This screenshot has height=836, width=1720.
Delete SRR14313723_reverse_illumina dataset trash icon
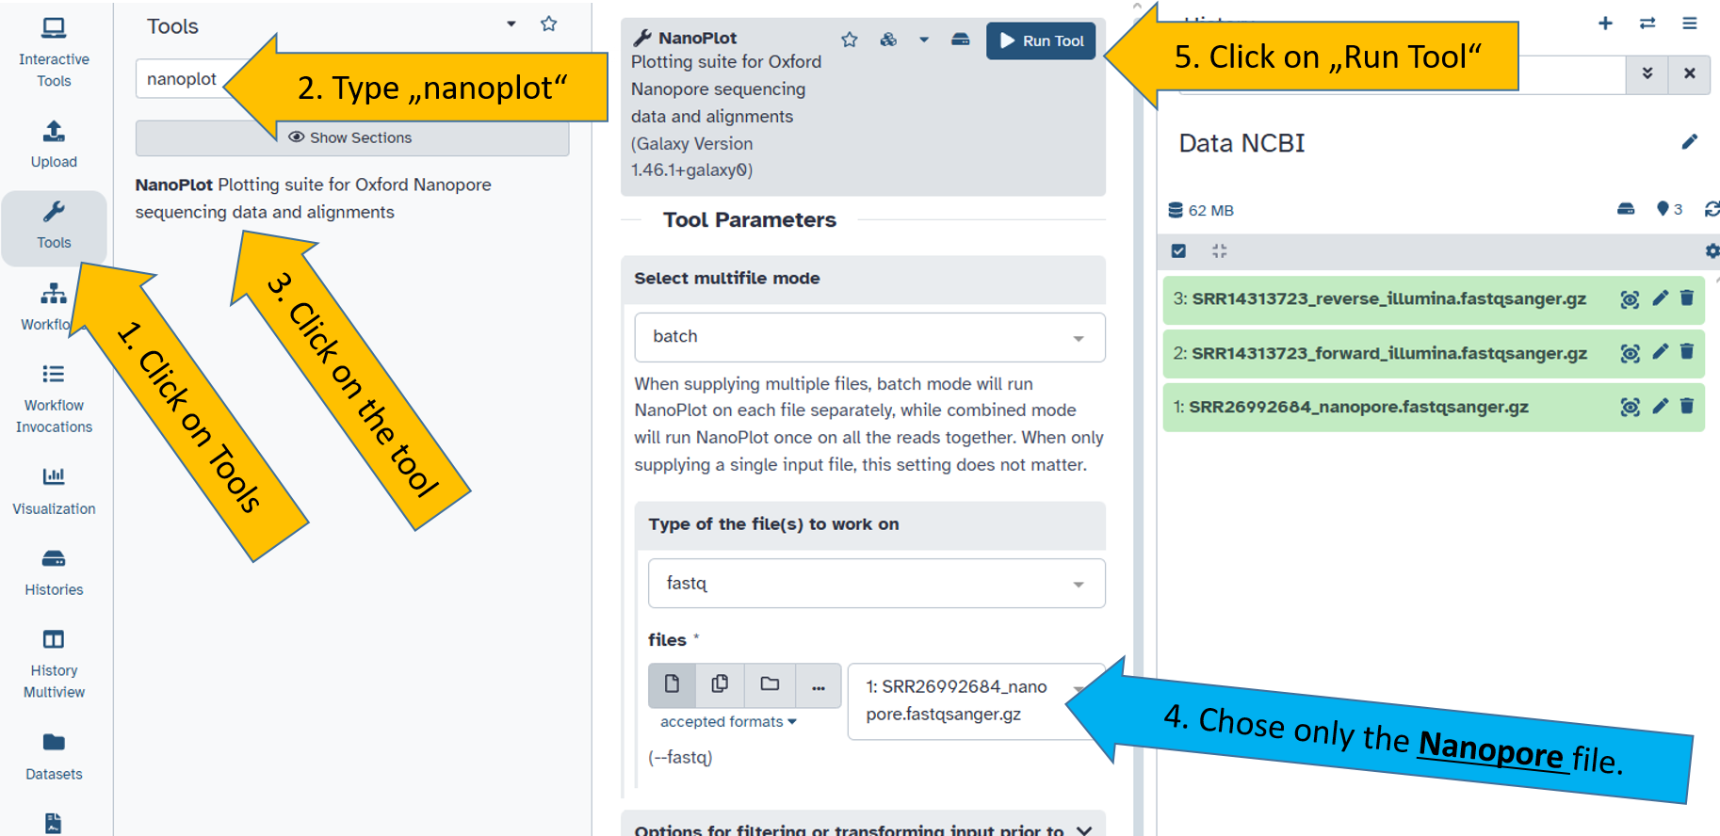click(1687, 298)
